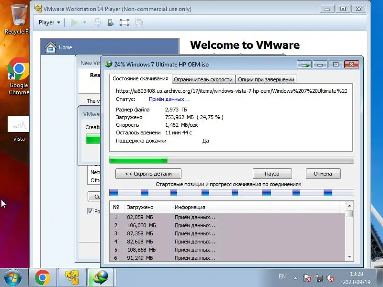Select the Home tab in VMware library
Image resolution: width=383 pixels, height=287 pixels.
click(x=110, y=47)
